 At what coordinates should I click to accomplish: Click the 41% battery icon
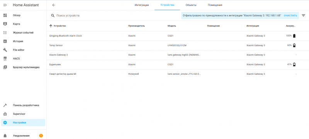(294, 64)
